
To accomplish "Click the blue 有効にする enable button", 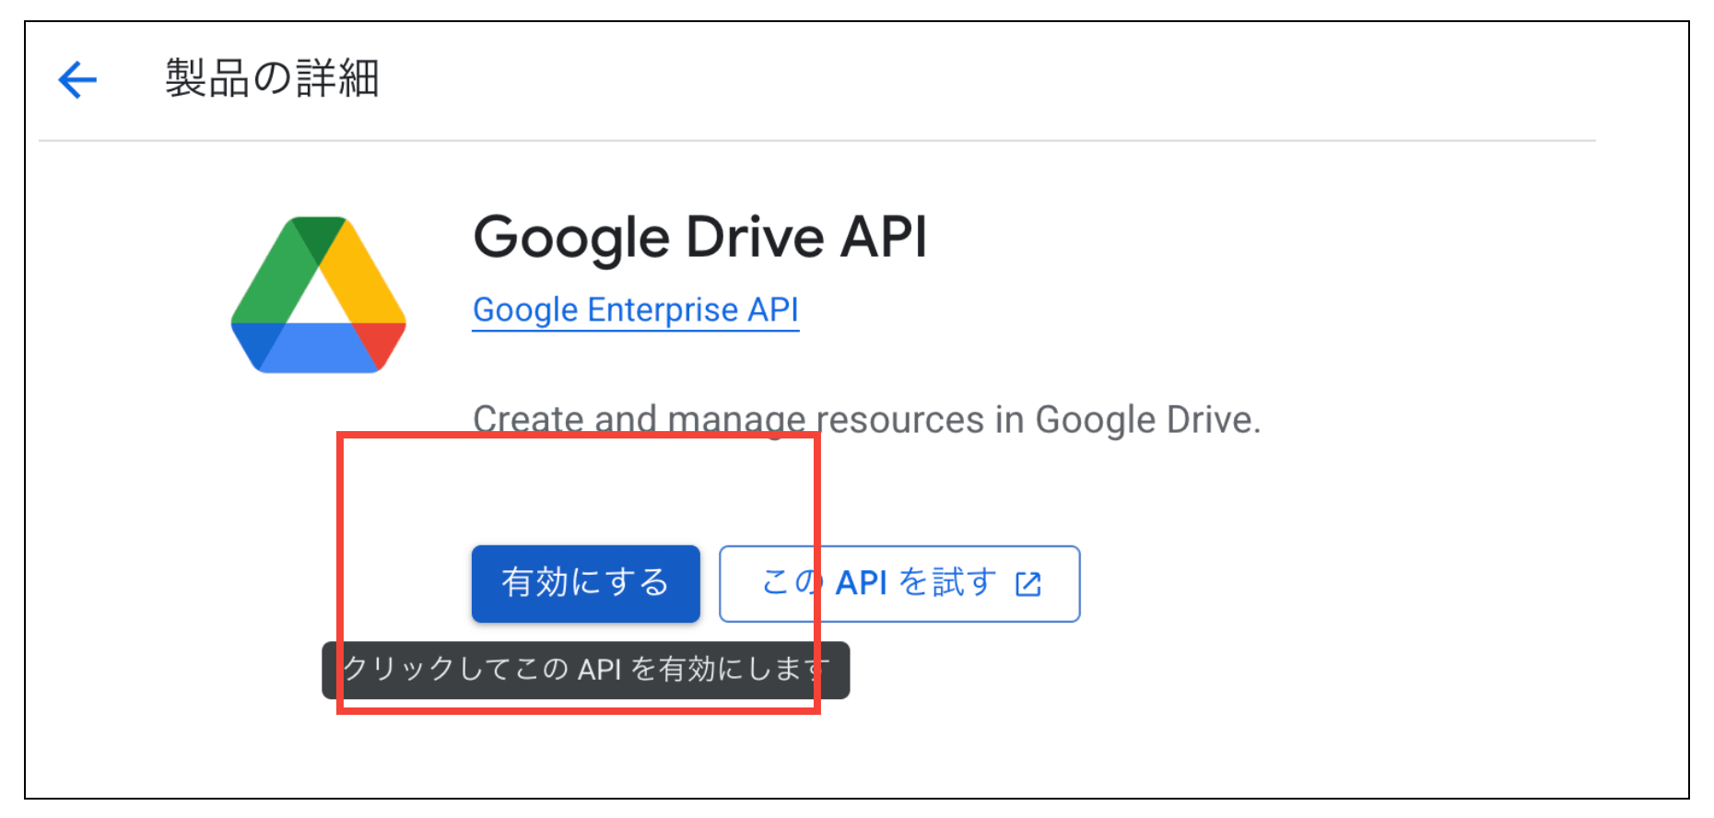I will click(585, 582).
